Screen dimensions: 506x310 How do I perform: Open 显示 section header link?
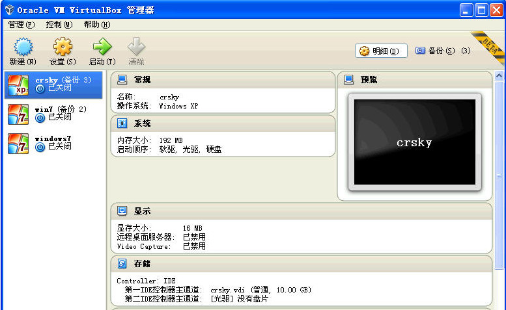pyautogui.click(x=143, y=211)
